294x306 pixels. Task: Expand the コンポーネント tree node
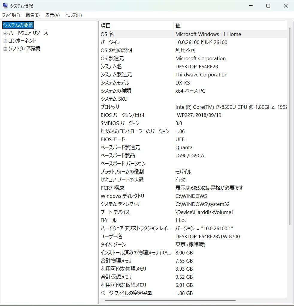5,40
